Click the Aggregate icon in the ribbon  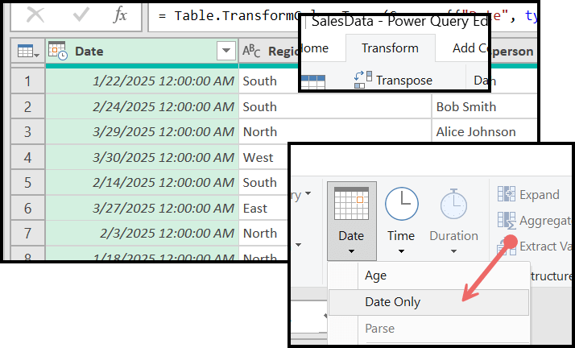pyautogui.click(x=507, y=220)
